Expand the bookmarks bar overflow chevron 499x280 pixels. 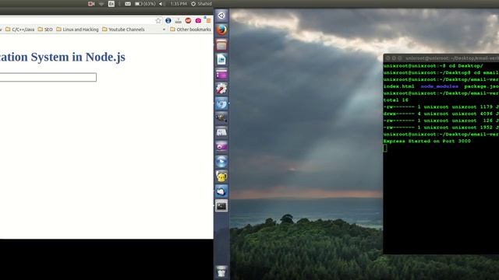point(164,30)
